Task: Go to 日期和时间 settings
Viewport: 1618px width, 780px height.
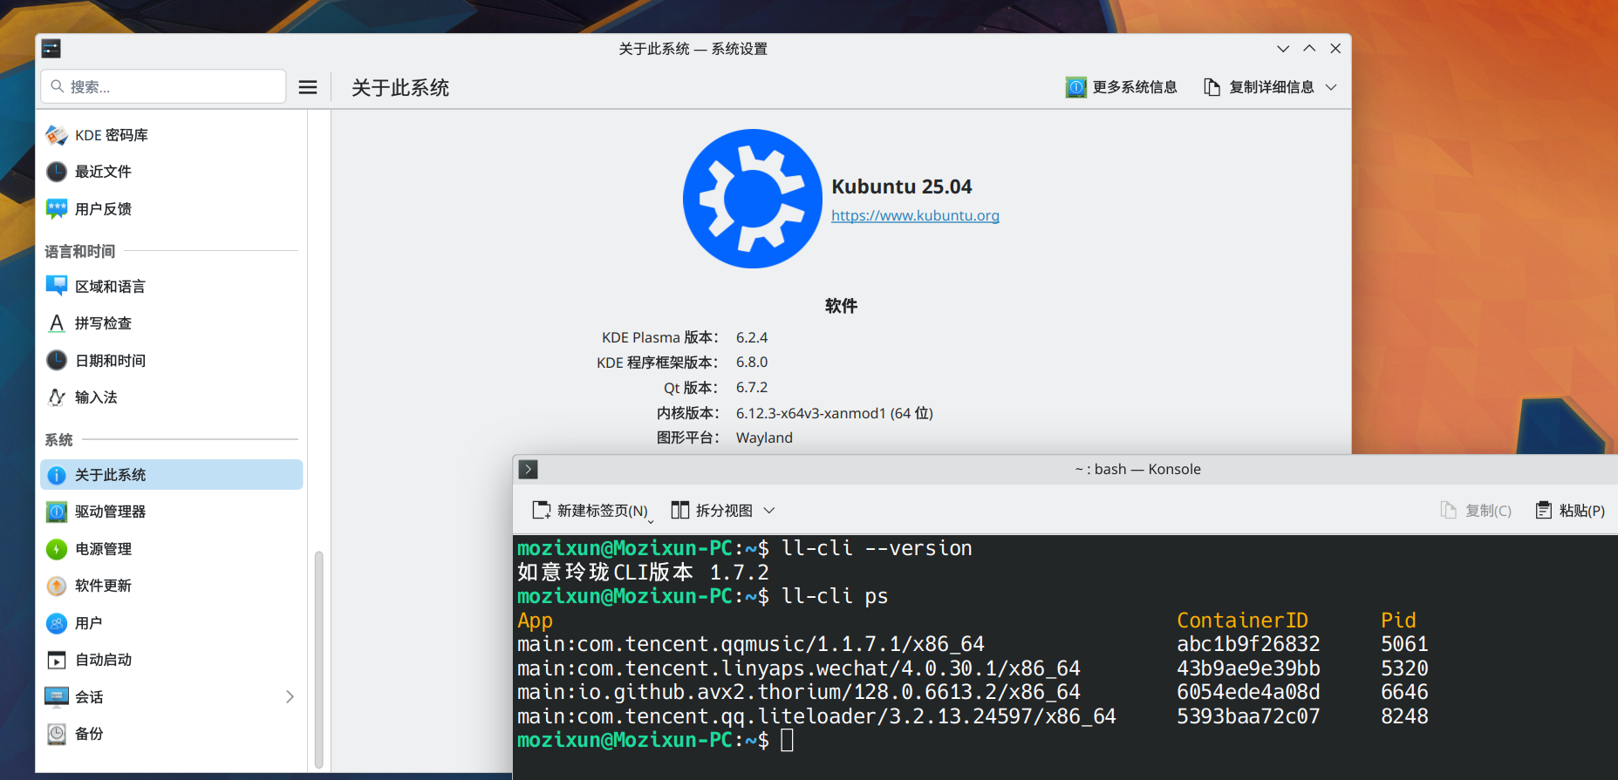Action: (171, 361)
